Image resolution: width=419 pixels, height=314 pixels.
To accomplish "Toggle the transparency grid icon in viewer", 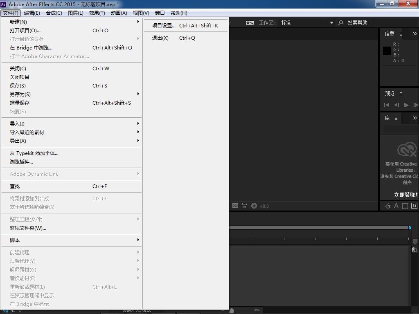I will click(x=235, y=206).
